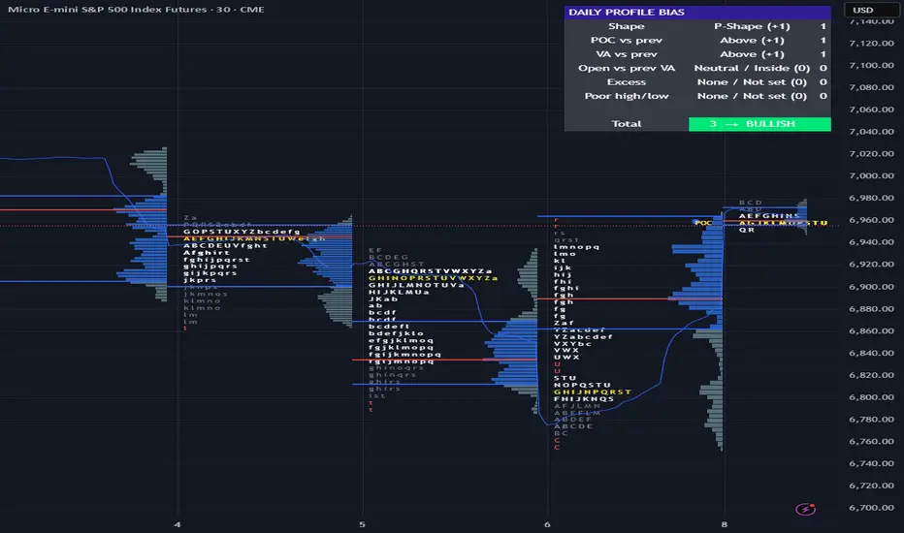Click the yellow TPO row GHIJNPQRST
This screenshot has width=904, height=533.
tap(592, 392)
